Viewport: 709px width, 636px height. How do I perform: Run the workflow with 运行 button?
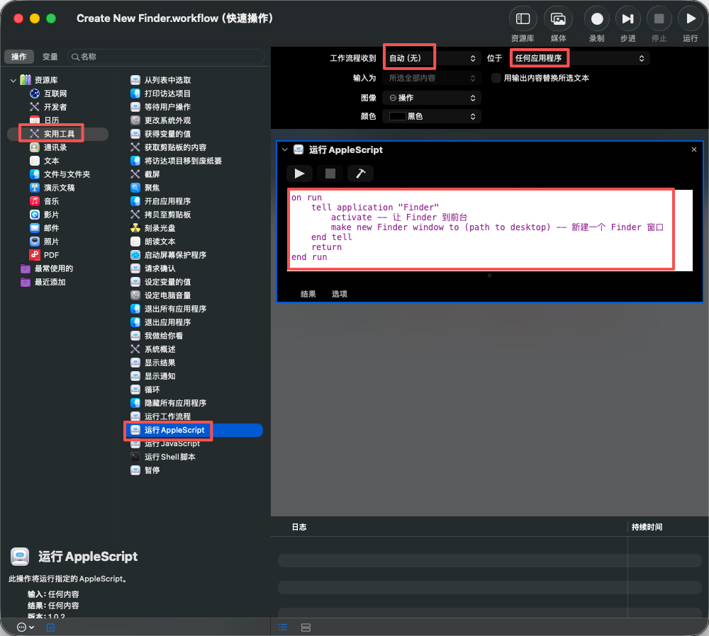tap(690, 19)
